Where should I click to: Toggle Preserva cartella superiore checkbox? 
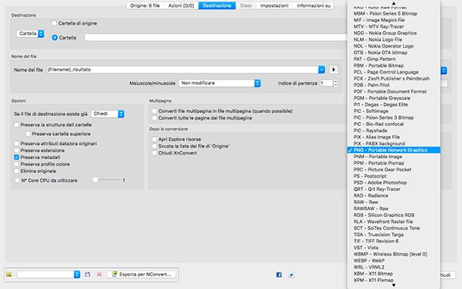click(28, 134)
